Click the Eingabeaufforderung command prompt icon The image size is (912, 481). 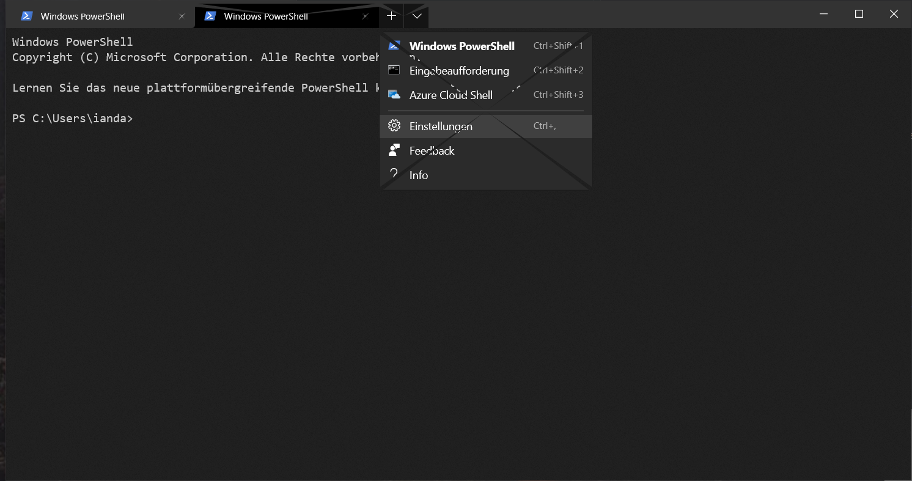394,70
